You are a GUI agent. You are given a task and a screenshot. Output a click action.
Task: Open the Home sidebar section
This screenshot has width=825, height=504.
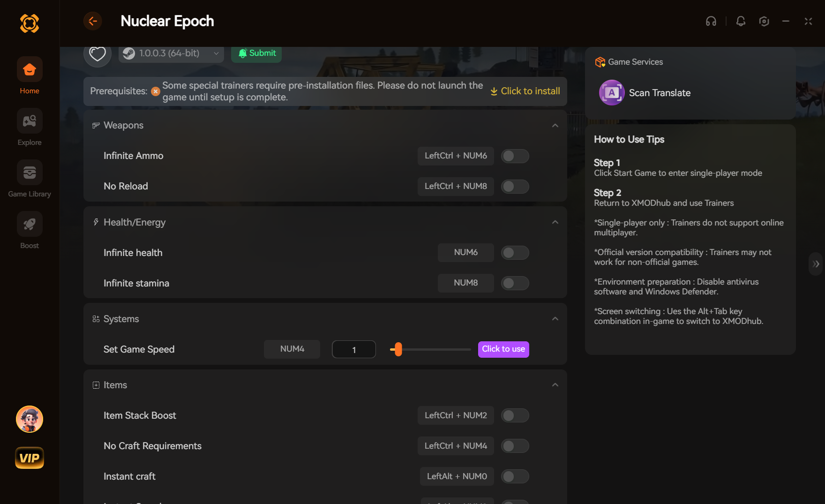(x=30, y=76)
